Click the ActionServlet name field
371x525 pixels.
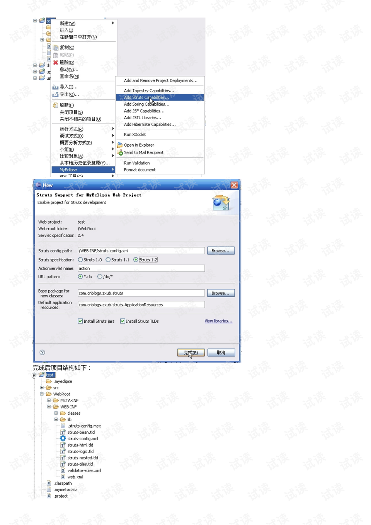(141, 268)
